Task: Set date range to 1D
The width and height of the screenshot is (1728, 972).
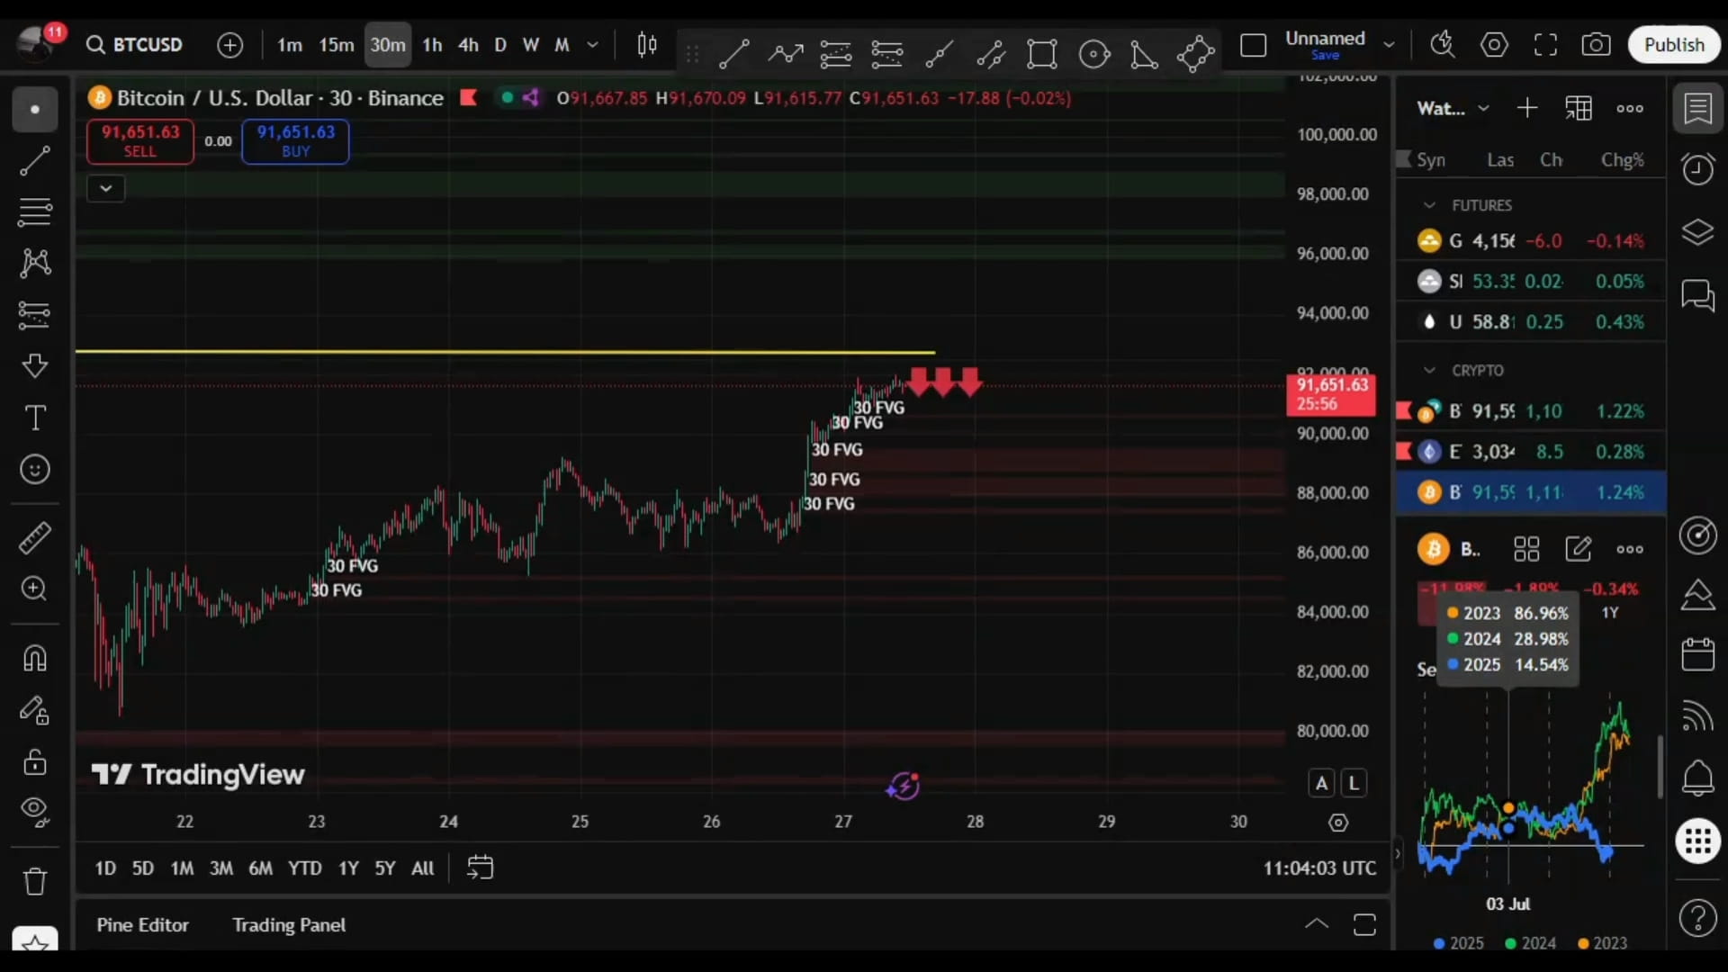Action: pyautogui.click(x=105, y=868)
